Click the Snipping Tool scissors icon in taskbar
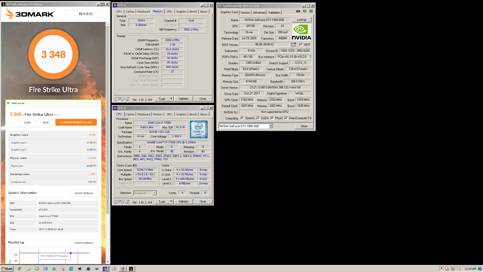 point(63,269)
